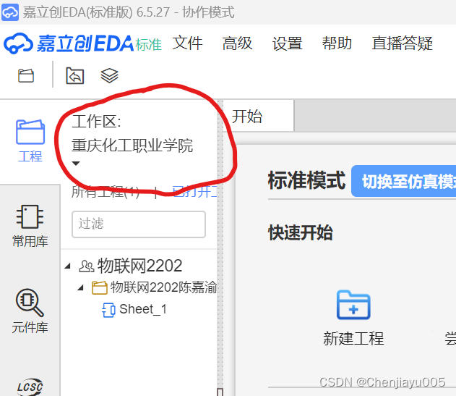Focus the 过滤 filter input
Image resolution: width=456 pixels, height=396 pixels.
pos(139,224)
